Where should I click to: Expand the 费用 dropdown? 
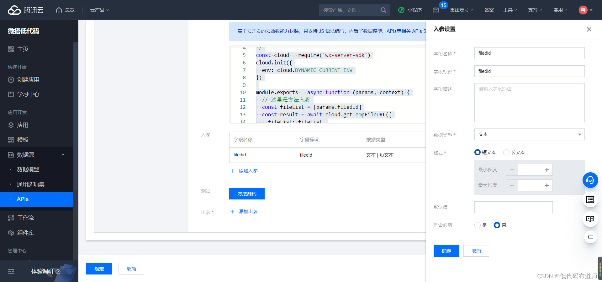[560, 10]
